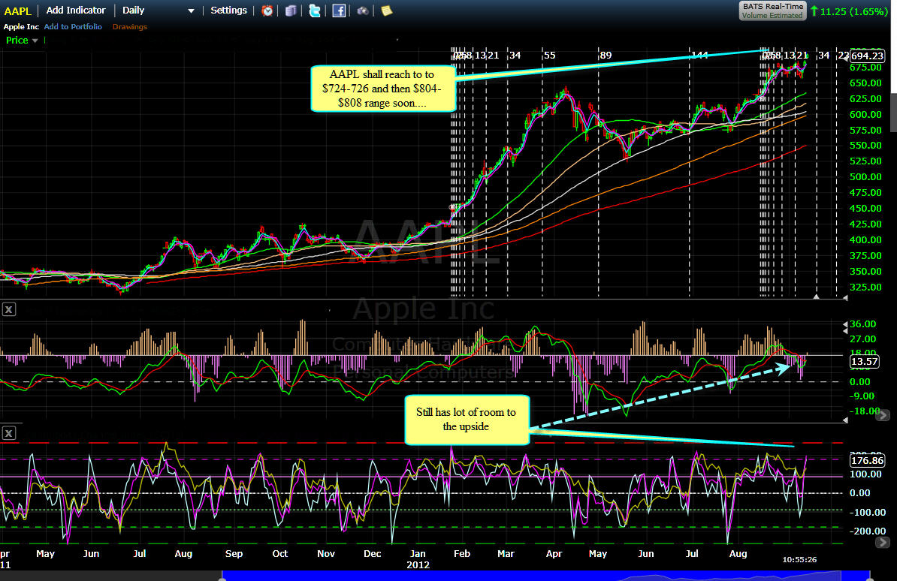Click small triangle at MACD panel bottom corner

(x=845, y=420)
